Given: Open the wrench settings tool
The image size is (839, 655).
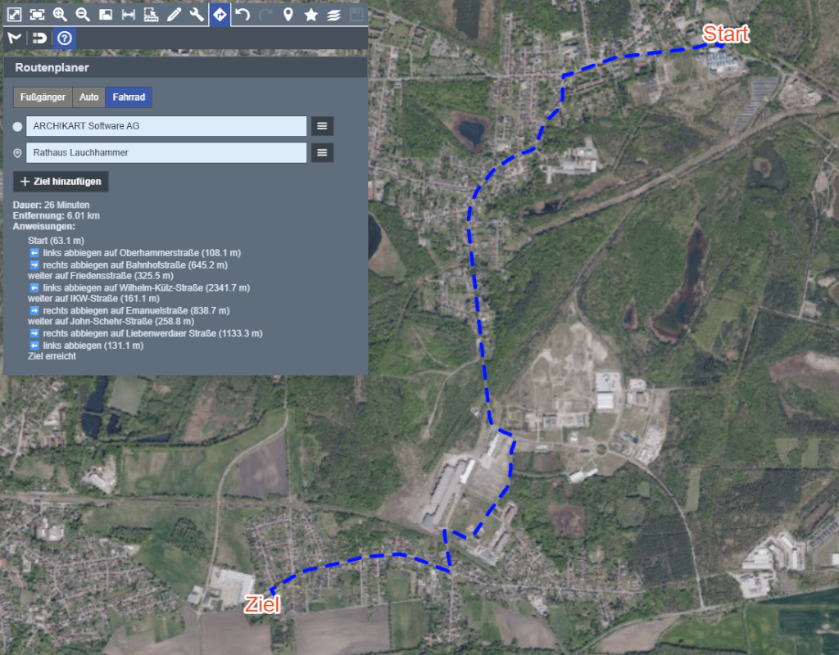Looking at the screenshot, I should [197, 14].
